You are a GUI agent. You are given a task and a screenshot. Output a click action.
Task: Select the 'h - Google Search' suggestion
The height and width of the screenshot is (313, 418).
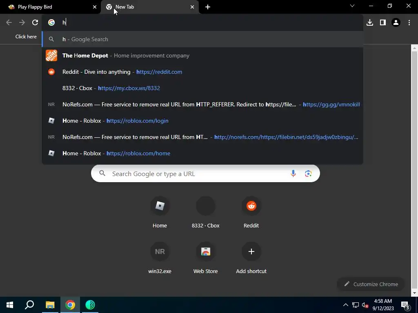tap(202, 39)
